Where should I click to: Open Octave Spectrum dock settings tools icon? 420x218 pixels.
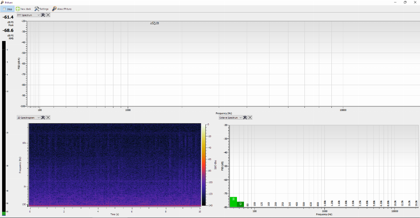pyautogui.click(x=245, y=118)
